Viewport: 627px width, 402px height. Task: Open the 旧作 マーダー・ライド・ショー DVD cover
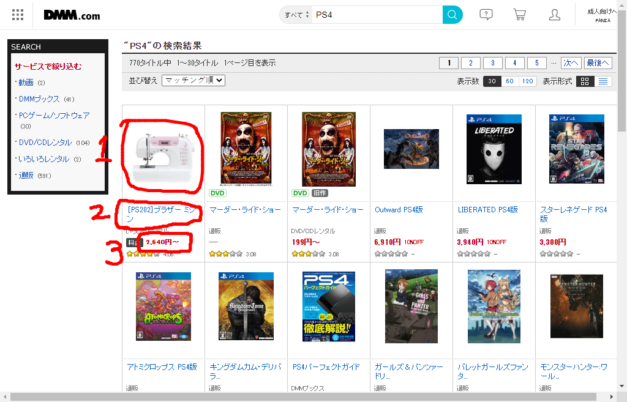329,149
